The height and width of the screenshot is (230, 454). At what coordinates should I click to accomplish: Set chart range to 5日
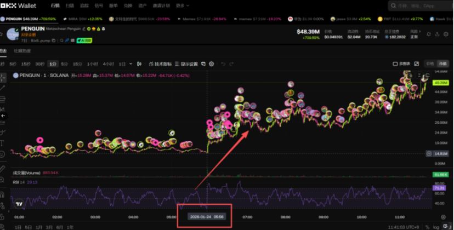(x=28, y=227)
